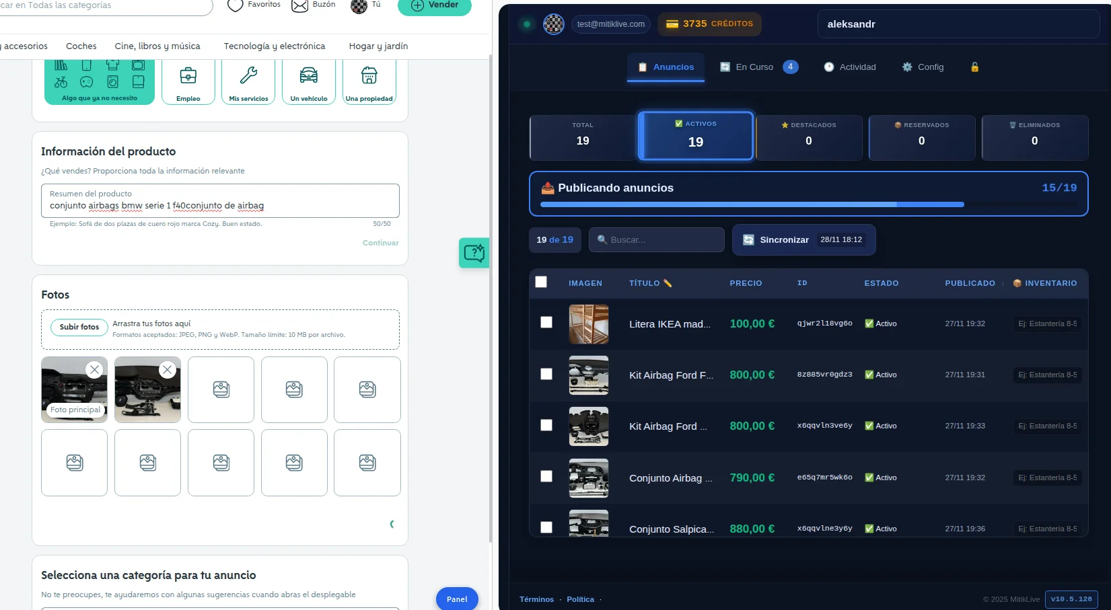Open the Actividad tab
The height and width of the screenshot is (610, 1111).
point(850,67)
